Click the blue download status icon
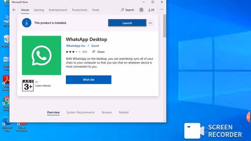The width and height of the screenshot is (251, 141). point(27,23)
